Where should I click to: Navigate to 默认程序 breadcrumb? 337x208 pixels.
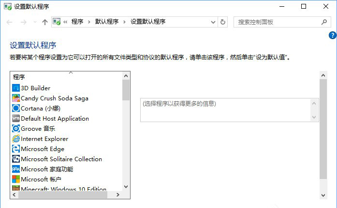coord(106,22)
